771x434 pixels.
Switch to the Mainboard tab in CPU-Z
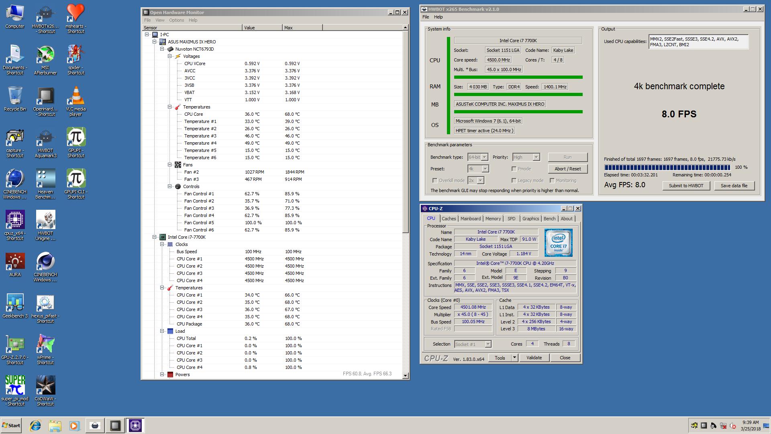pyautogui.click(x=470, y=219)
